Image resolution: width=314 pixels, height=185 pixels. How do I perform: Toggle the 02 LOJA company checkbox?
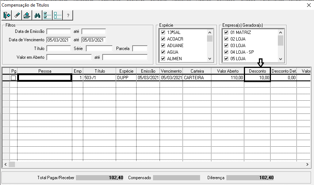pos(226,39)
